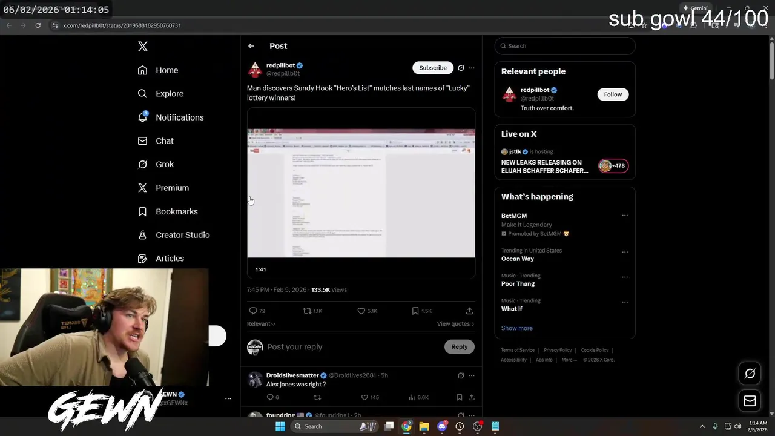
Task: Bookmark Droidslivesmatter reply
Action: [x=460, y=397]
